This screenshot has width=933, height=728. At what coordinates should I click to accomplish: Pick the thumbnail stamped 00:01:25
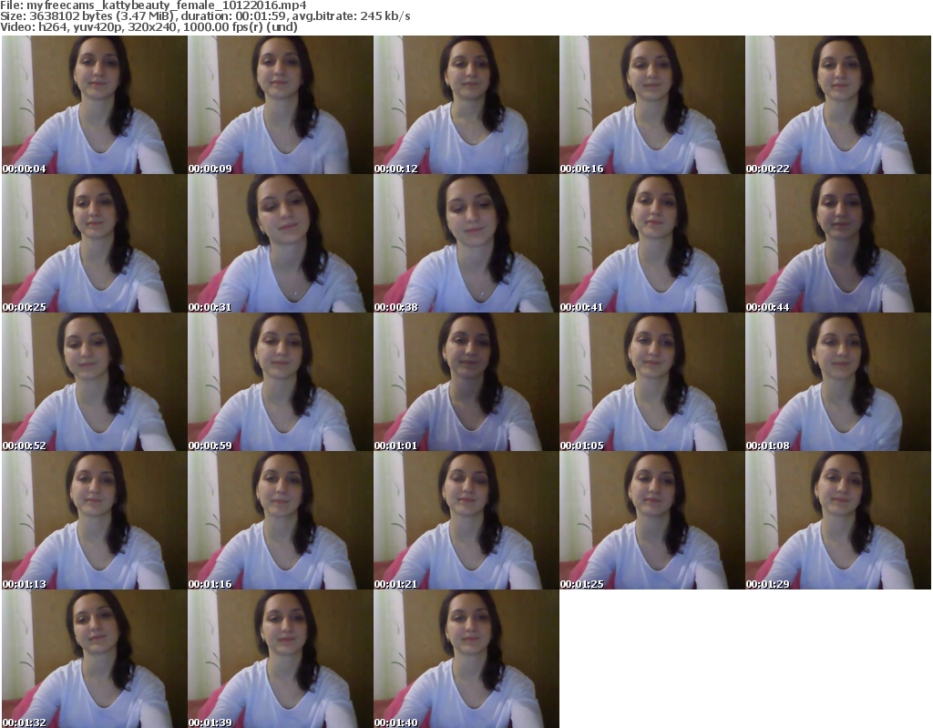652,520
